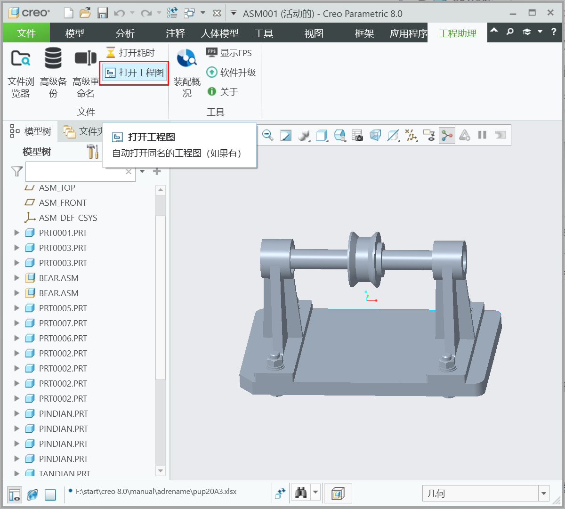Click the zoom out magnifier icon

coord(267,136)
